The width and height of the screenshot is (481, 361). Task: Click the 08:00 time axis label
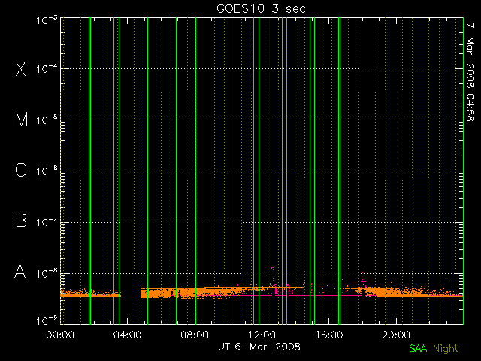pyautogui.click(x=195, y=334)
